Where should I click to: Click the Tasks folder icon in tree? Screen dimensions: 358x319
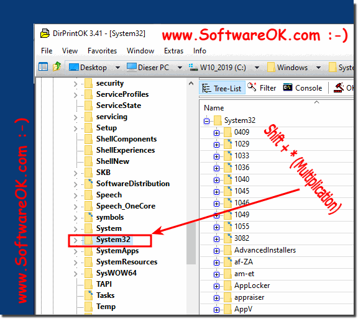pyautogui.click(x=89, y=295)
